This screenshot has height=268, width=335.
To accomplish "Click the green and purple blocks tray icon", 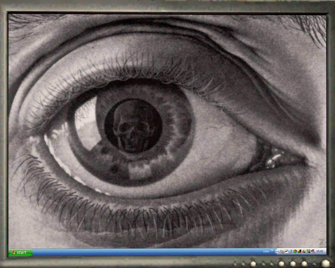I will click(308, 251).
